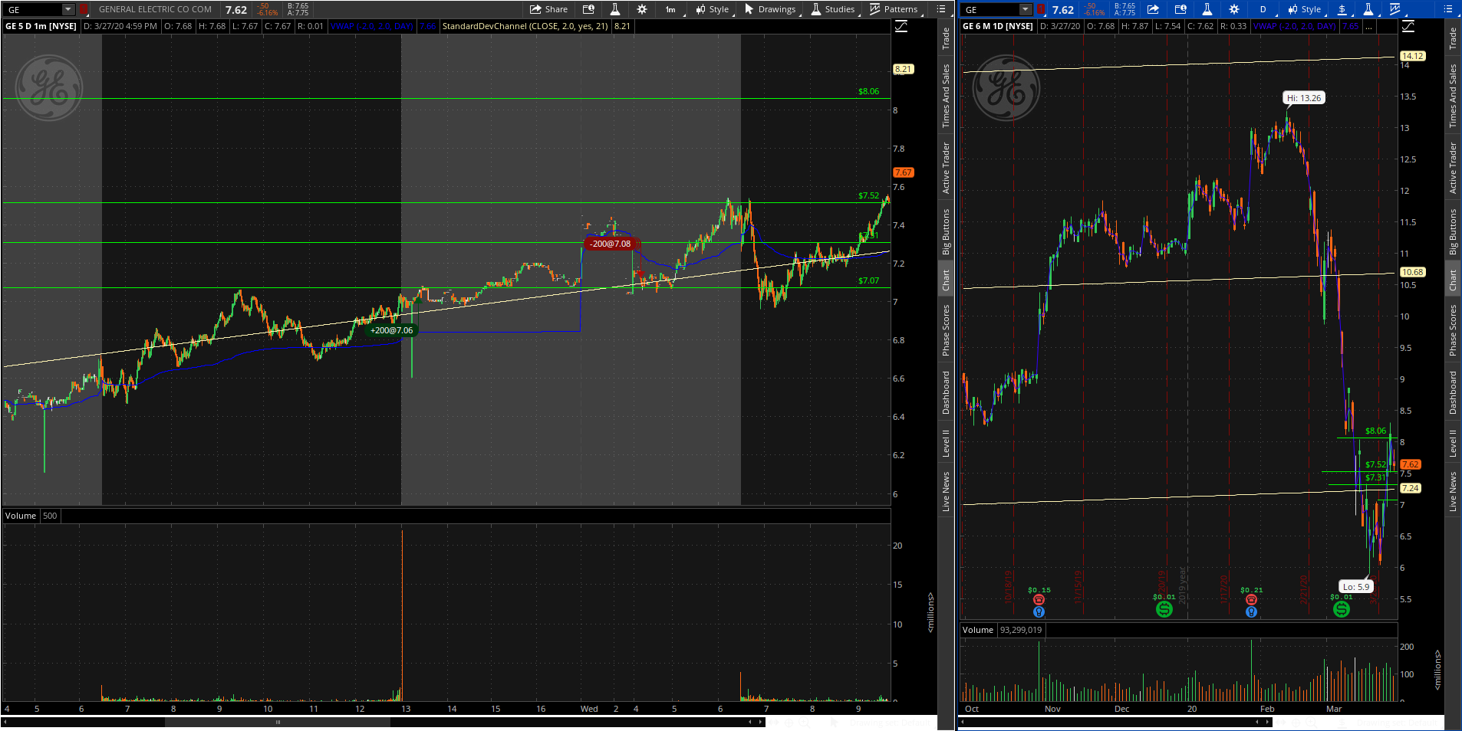This screenshot has width=1462, height=731.
Task: Click the Lo: 5.9 price label
Action: coord(1356,587)
